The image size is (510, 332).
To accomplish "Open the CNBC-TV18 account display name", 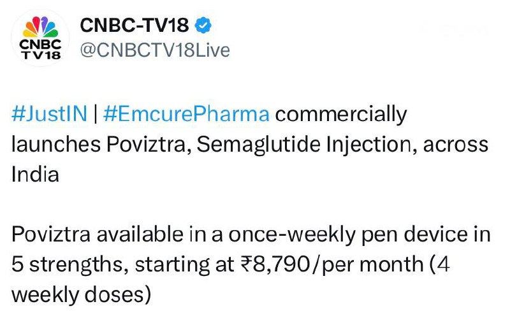I will (x=134, y=26).
